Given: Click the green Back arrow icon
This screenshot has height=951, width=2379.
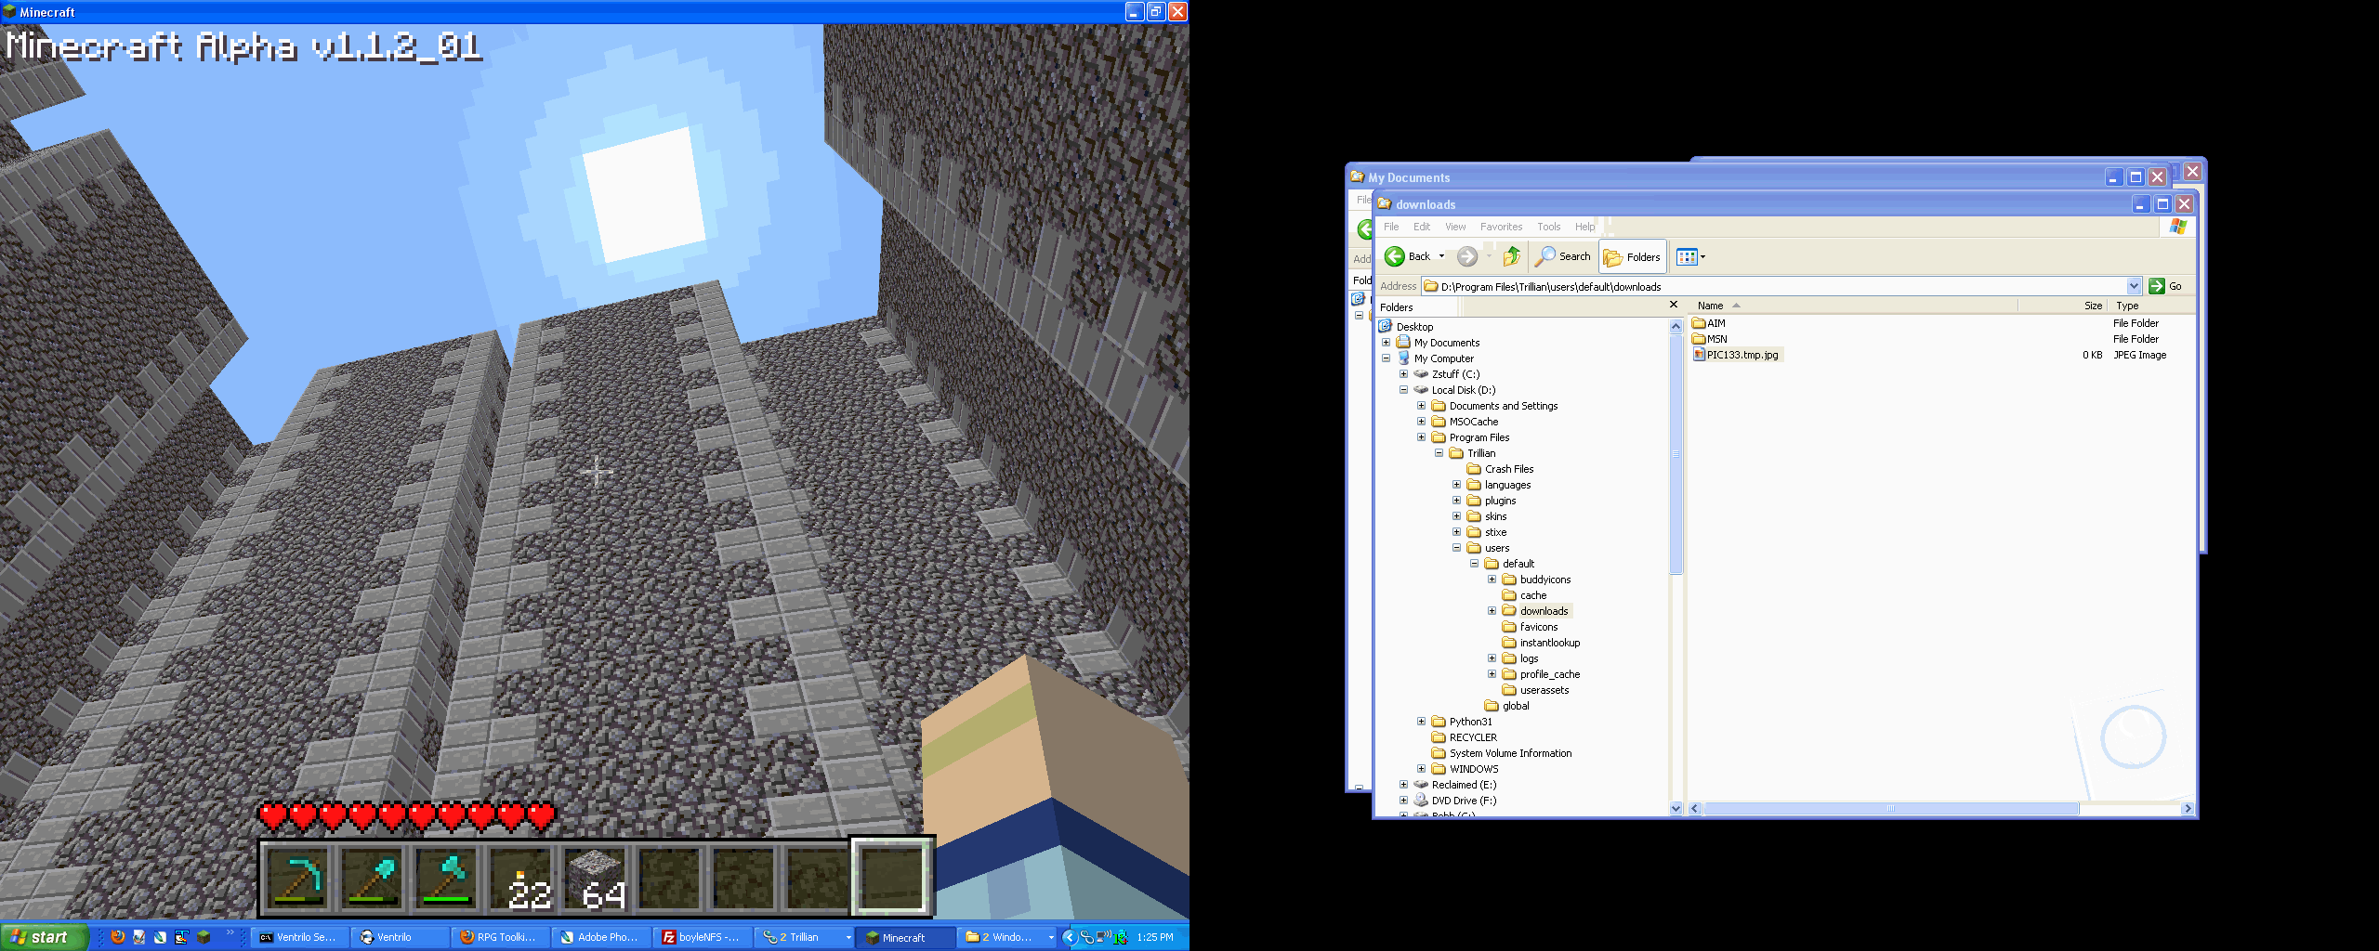Looking at the screenshot, I should [x=1394, y=256].
